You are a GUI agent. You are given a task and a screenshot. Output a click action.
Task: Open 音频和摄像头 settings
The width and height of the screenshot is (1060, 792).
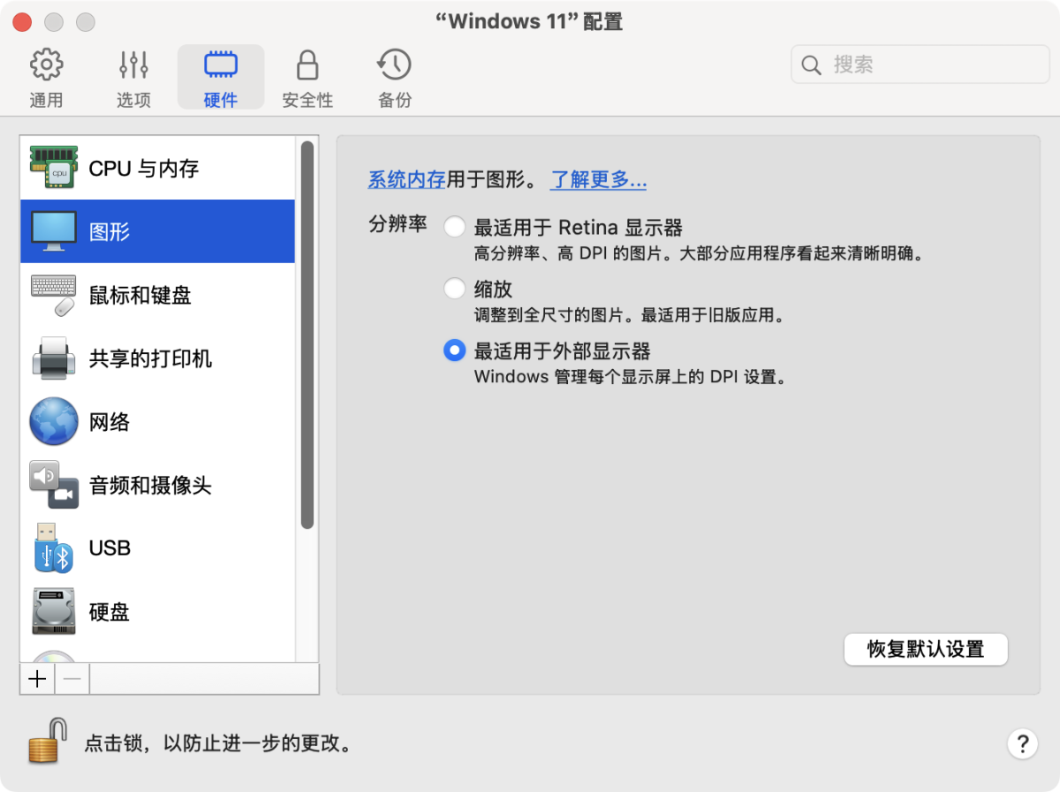(x=150, y=486)
